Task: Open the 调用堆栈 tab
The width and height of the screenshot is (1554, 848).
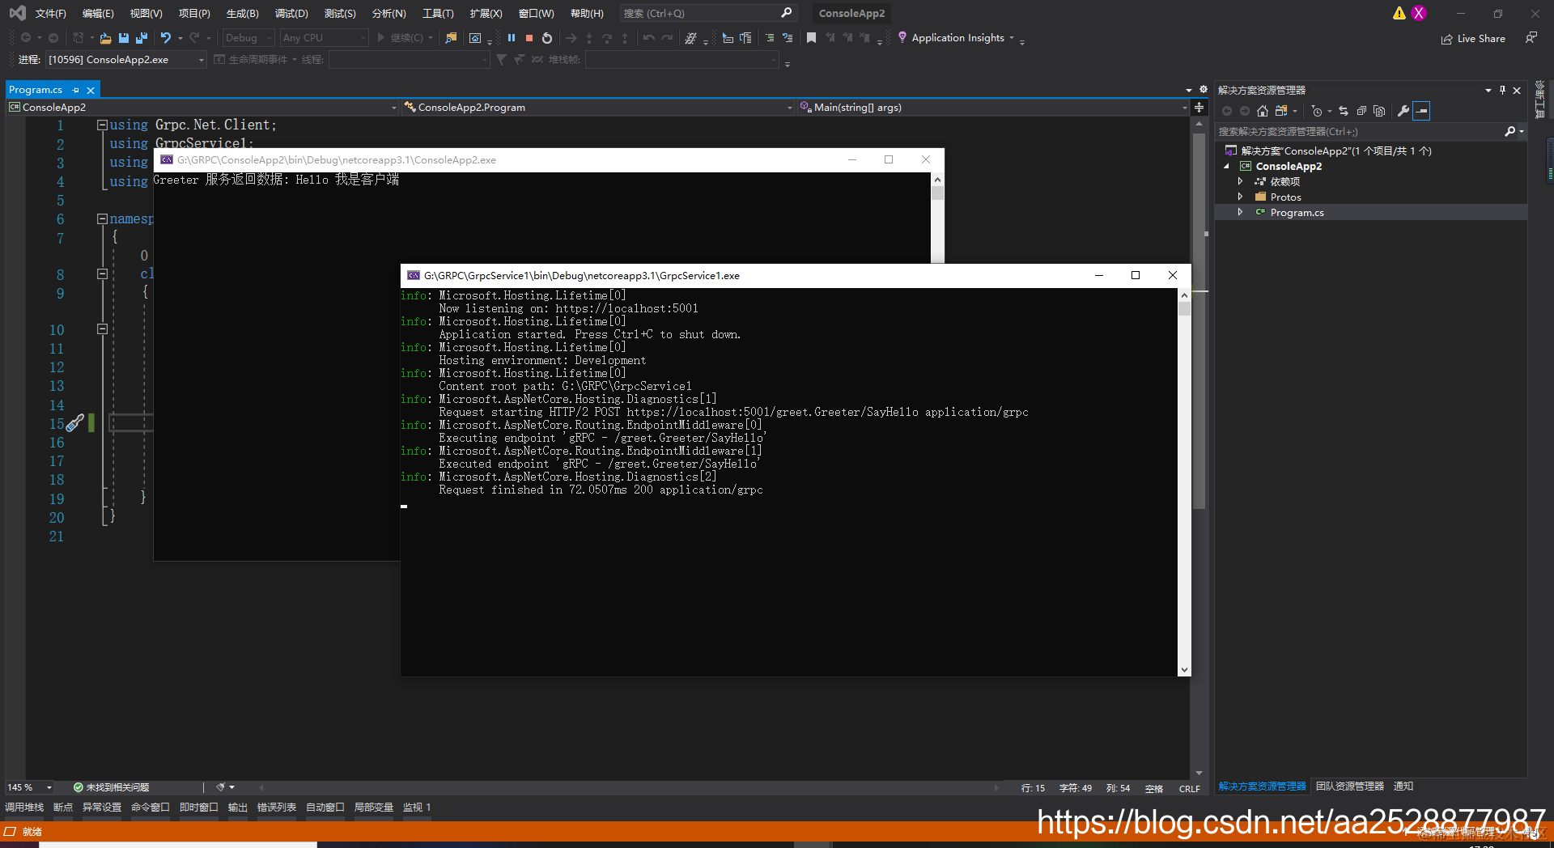Action: (24, 808)
